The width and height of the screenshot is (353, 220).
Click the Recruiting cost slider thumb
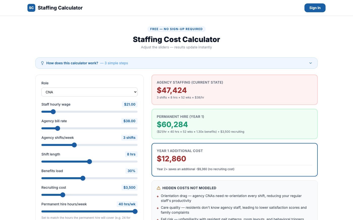click(x=63, y=195)
